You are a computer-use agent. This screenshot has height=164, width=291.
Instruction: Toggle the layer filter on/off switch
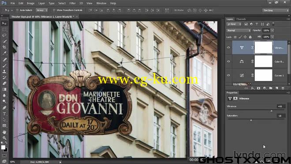pyautogui.click(x=273, y=24)
